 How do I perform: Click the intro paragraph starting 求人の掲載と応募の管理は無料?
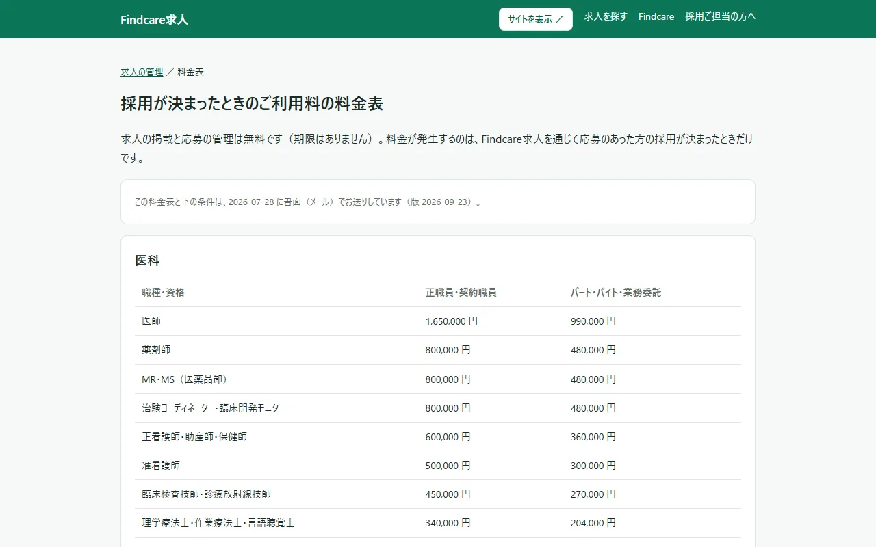coord(438,148)
